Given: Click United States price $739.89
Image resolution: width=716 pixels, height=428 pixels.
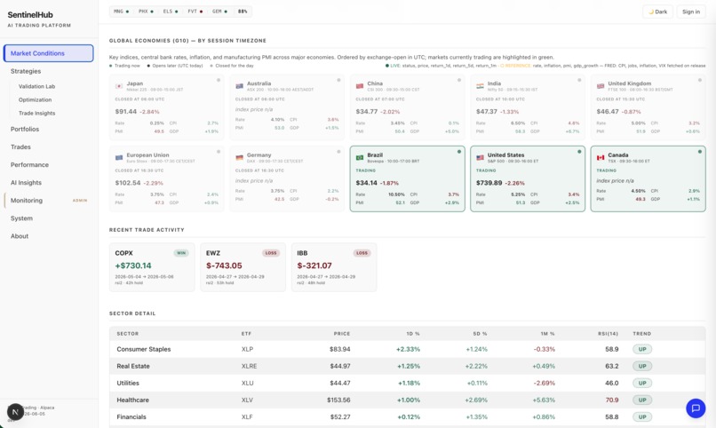Looking at the screenshot, I should [x=489, y=183].
